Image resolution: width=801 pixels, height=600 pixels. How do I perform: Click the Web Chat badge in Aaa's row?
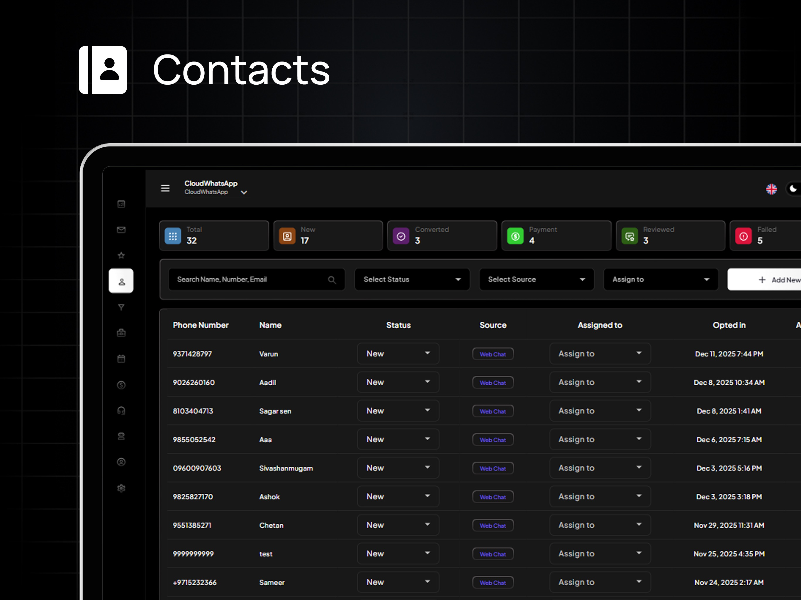493,440
